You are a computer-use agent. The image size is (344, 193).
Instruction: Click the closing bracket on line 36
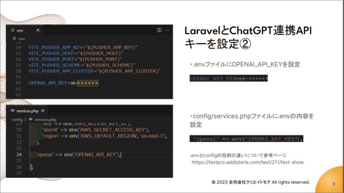[x=31, y=167]
